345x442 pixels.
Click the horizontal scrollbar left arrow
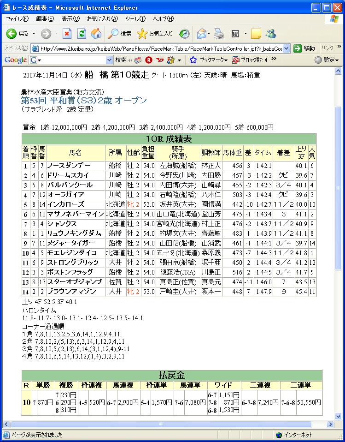tap(6, 424)
